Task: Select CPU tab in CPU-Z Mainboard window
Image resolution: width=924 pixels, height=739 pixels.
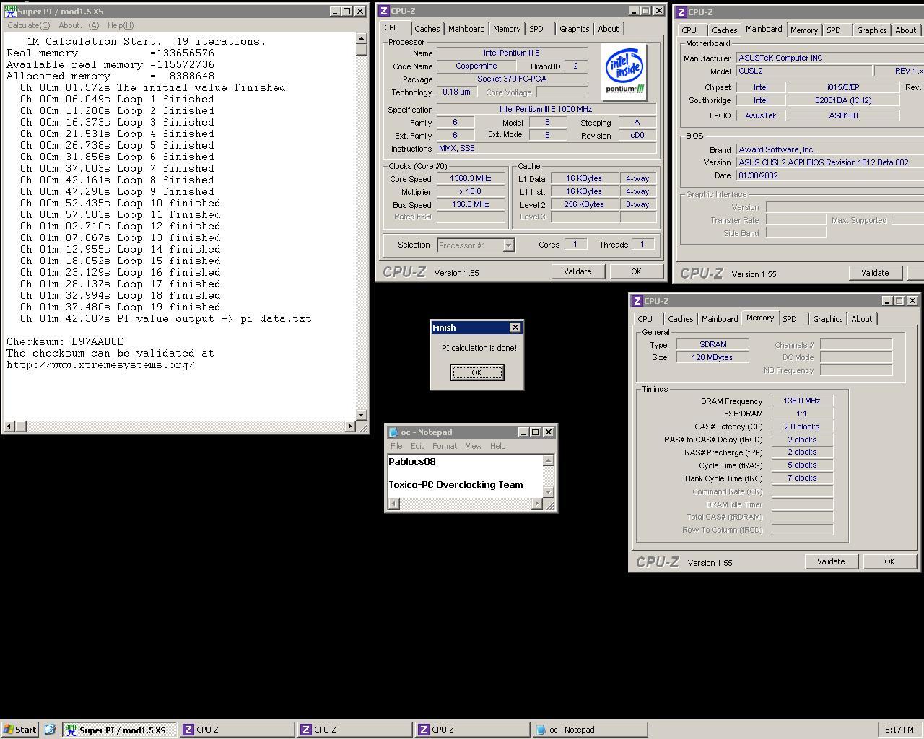Action: pos(689,30)
